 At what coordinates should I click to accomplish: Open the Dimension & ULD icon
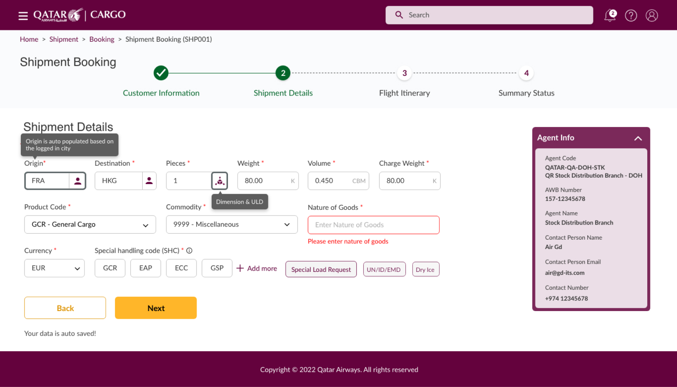220,181
